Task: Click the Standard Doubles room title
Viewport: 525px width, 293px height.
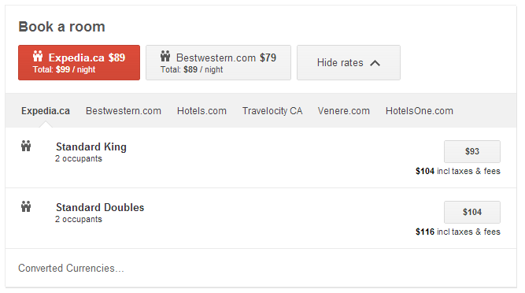Action: [x=100, y=207]
